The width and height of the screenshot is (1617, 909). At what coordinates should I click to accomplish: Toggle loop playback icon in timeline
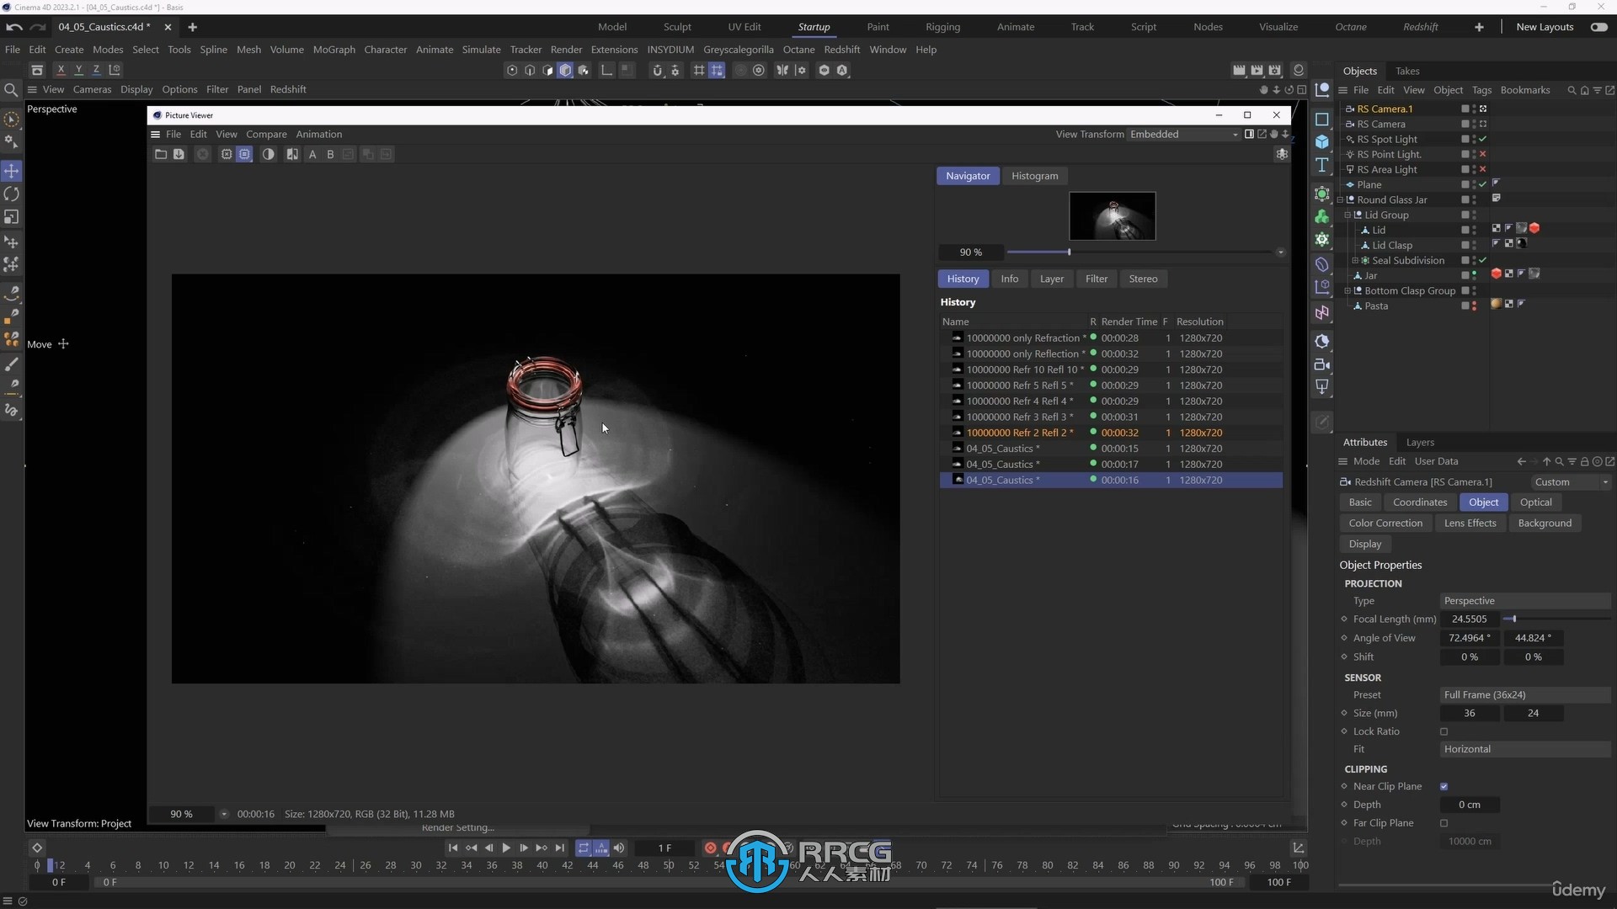(x=584, y=848)
